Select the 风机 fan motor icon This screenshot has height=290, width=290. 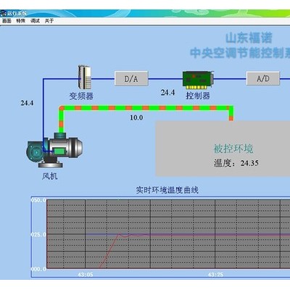(x=54, y=150)
